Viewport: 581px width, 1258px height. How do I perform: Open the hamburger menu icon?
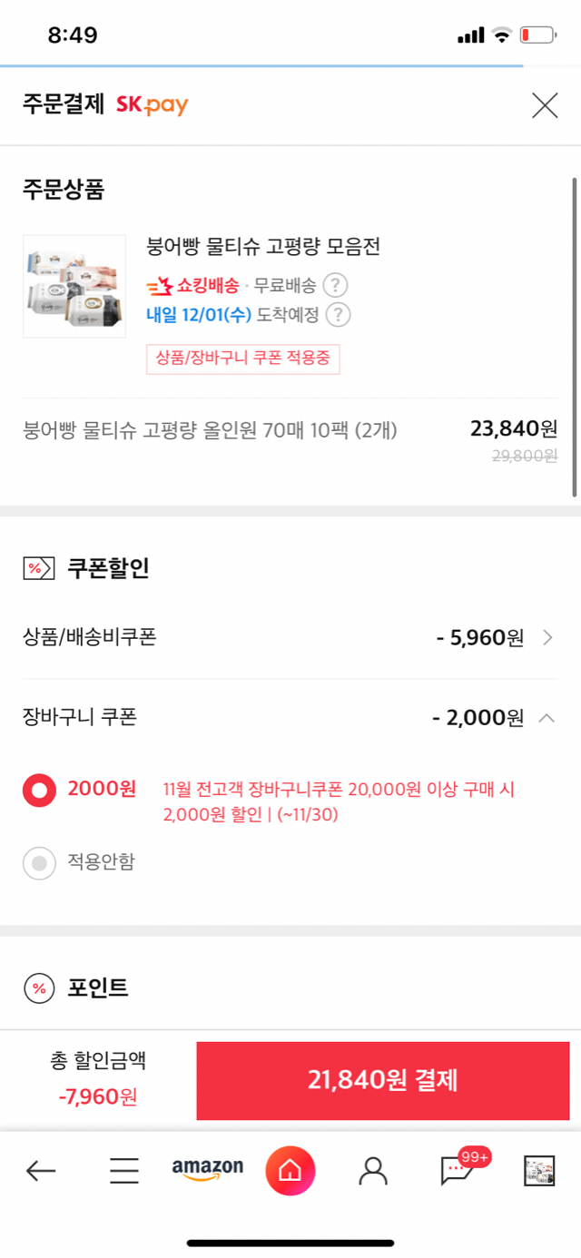124,1171
